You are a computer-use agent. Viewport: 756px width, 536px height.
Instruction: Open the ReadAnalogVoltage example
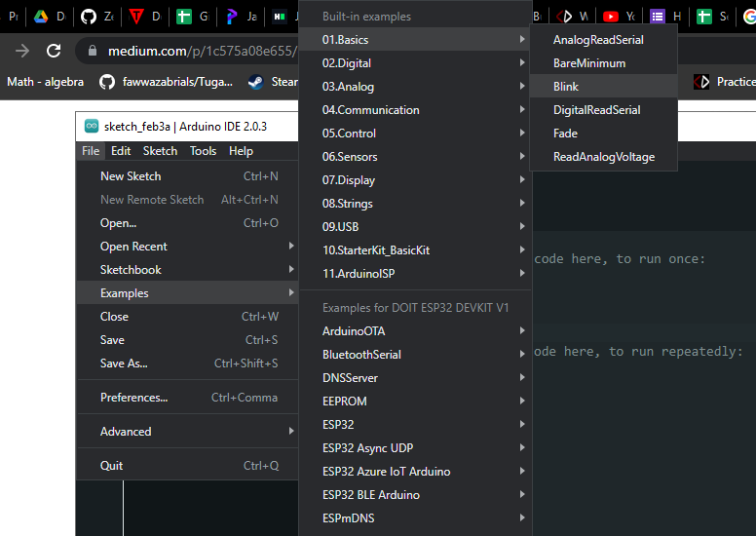pyautogui.click(x=604, y=157)
